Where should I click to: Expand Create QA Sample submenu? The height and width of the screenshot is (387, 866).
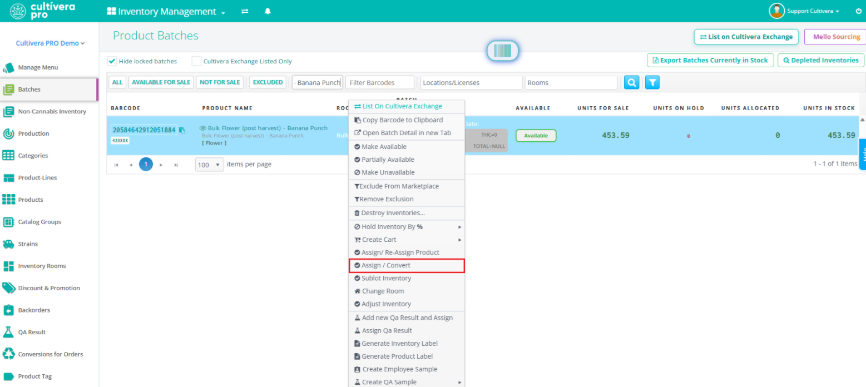(407, 382)
